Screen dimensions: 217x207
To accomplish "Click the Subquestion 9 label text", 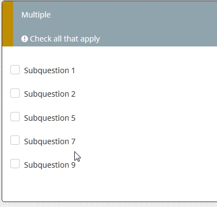I will [50, 165].
